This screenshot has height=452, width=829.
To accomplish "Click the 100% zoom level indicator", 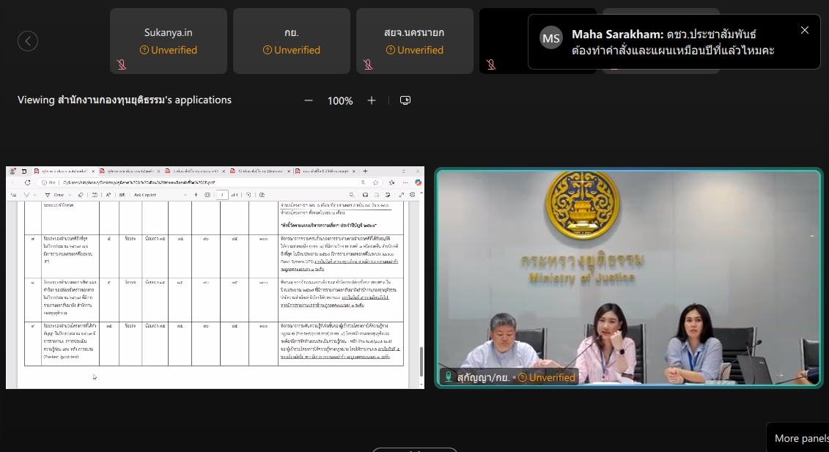I will 340,100.
